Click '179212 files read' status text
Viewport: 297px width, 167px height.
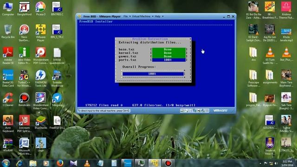pyautogui.click(x=104, y=105)
